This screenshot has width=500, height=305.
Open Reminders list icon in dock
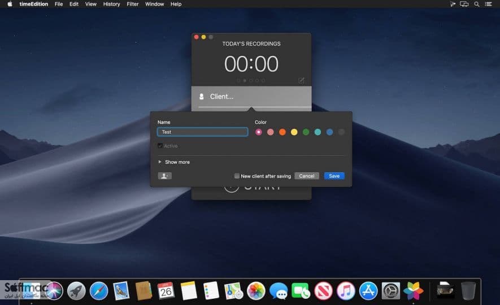coord(211,291)
